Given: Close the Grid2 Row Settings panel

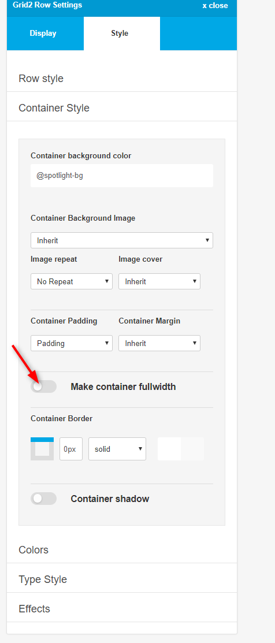Looking at the screenshot, I should 215,6.
